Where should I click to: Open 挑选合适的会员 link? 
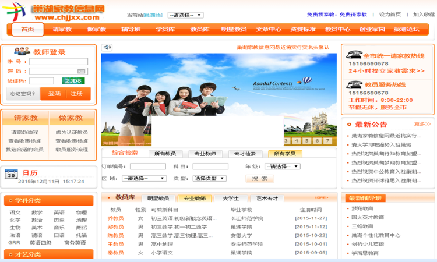click(x=24, y=150)
